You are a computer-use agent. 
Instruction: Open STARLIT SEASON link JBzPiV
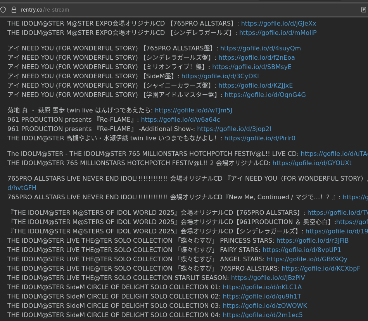(x=268, y=278)
